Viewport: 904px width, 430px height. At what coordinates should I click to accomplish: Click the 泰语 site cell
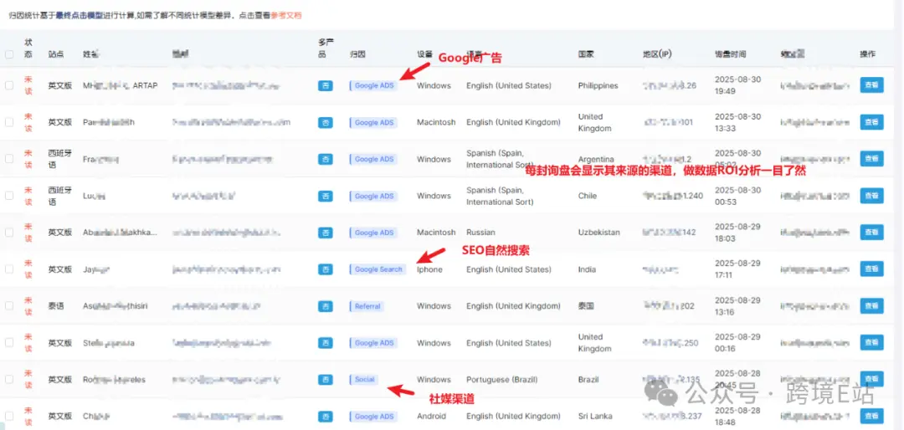56,306
